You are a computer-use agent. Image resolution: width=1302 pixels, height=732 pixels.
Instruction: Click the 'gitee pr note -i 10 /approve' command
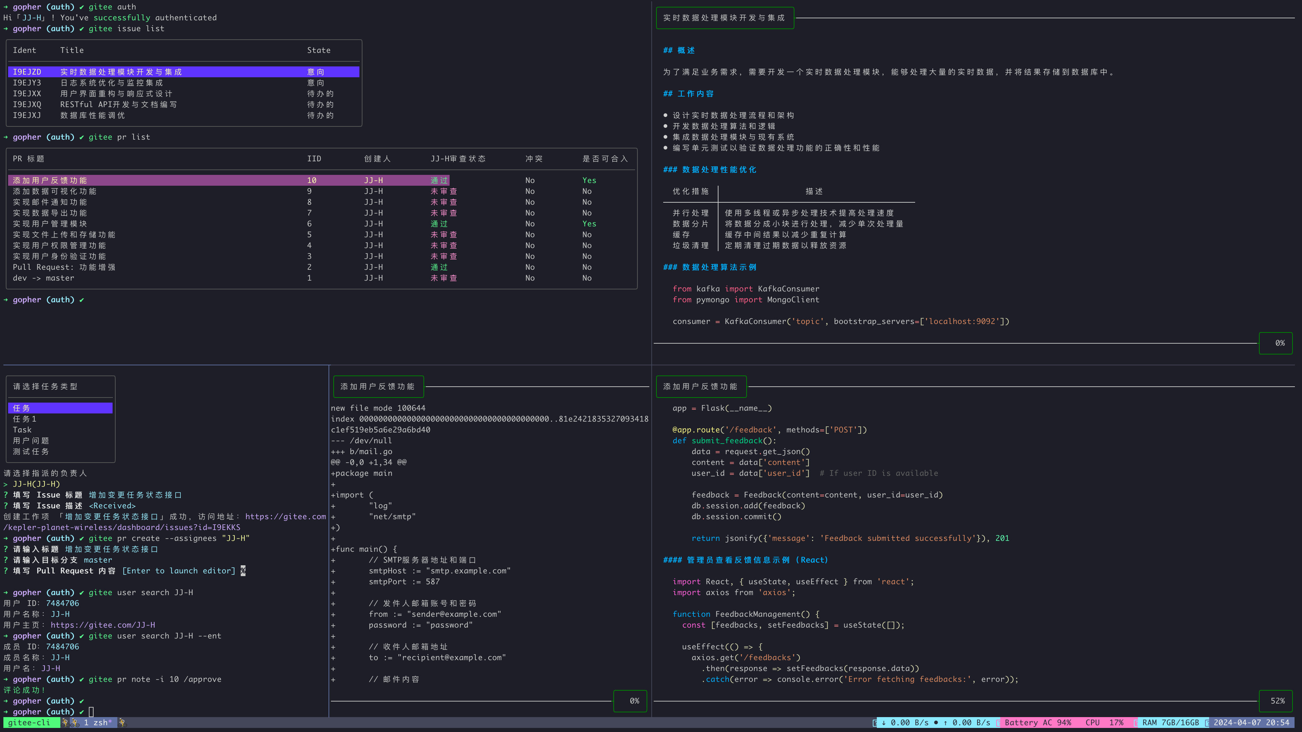pos(155,679)
